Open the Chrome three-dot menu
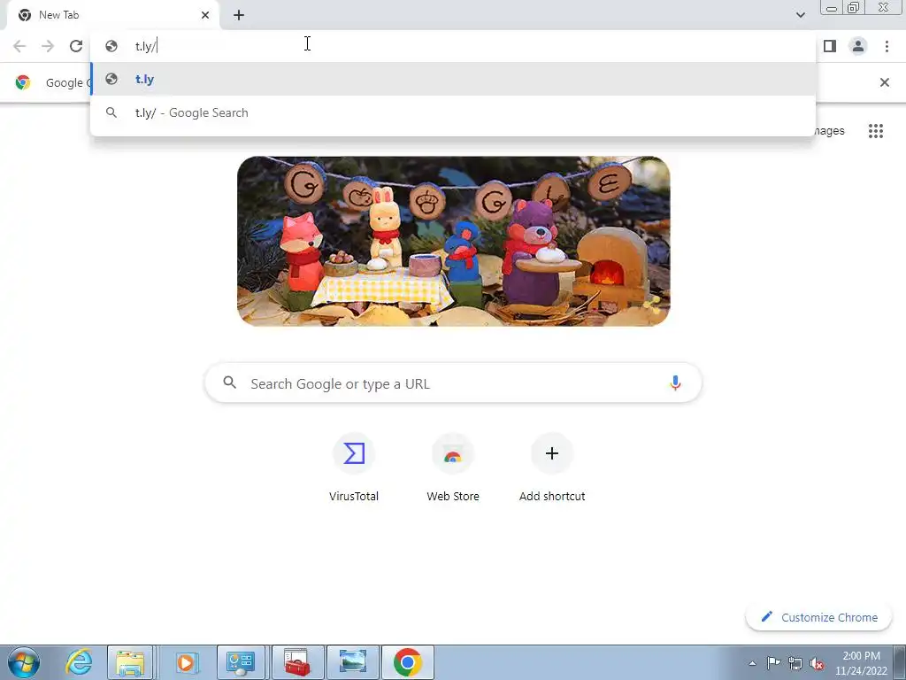The width and height of the screenshot is (906, 680). pos(887,46)
